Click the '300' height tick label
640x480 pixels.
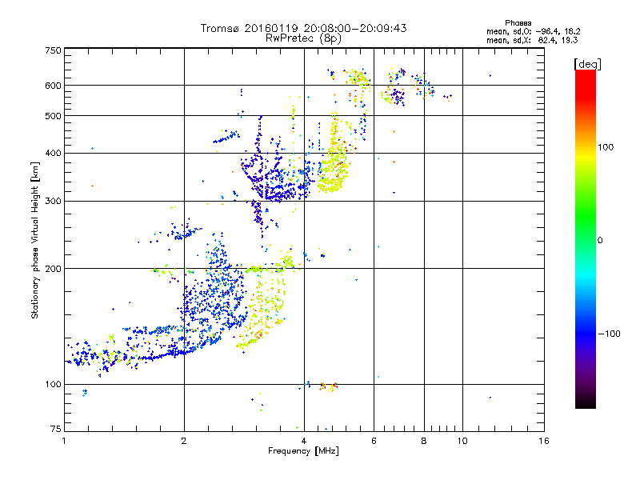tap(53, 202)
